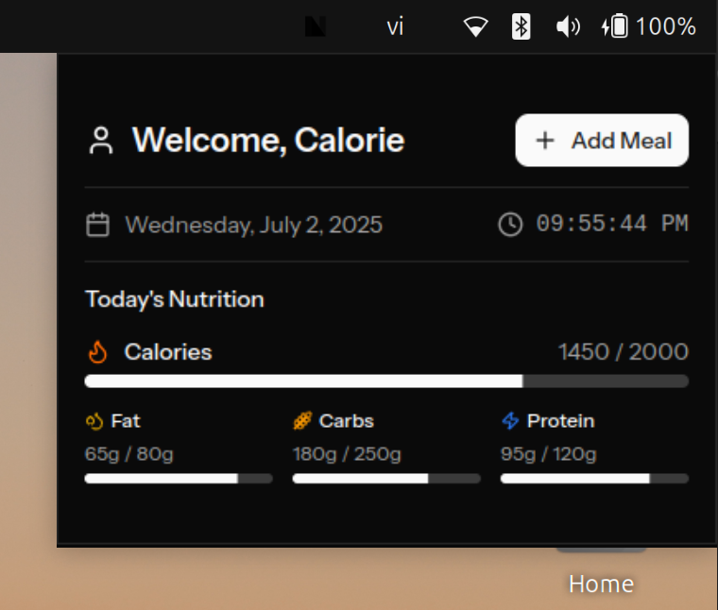Open the 'vi' input language indicator
Screen dimensions: 718x610
click(395, 26)
